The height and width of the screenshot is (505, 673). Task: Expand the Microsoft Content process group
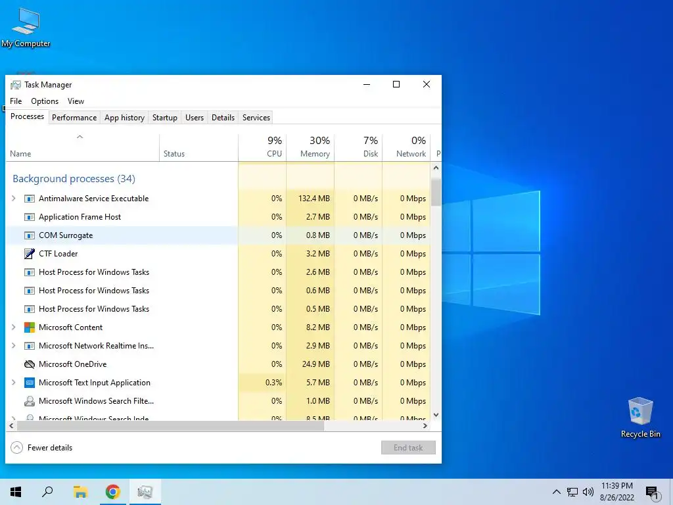(x=13, y=327)
